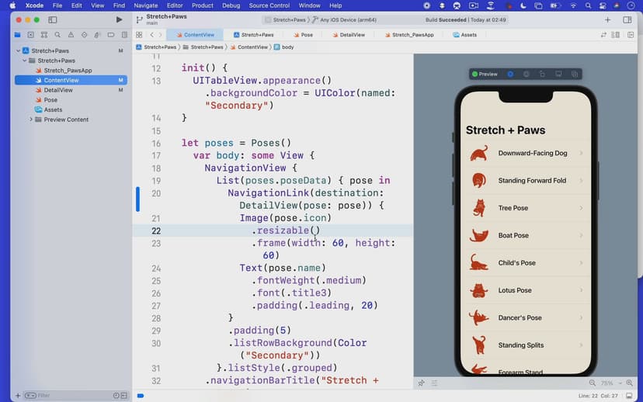Select Pose file in navigator
This screenshot has height=402, width=643.
point(50,100)
